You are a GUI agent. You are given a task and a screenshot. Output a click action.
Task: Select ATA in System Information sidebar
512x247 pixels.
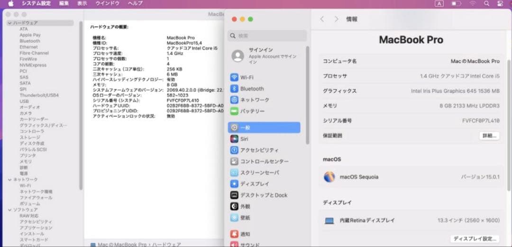coord(24,29)
